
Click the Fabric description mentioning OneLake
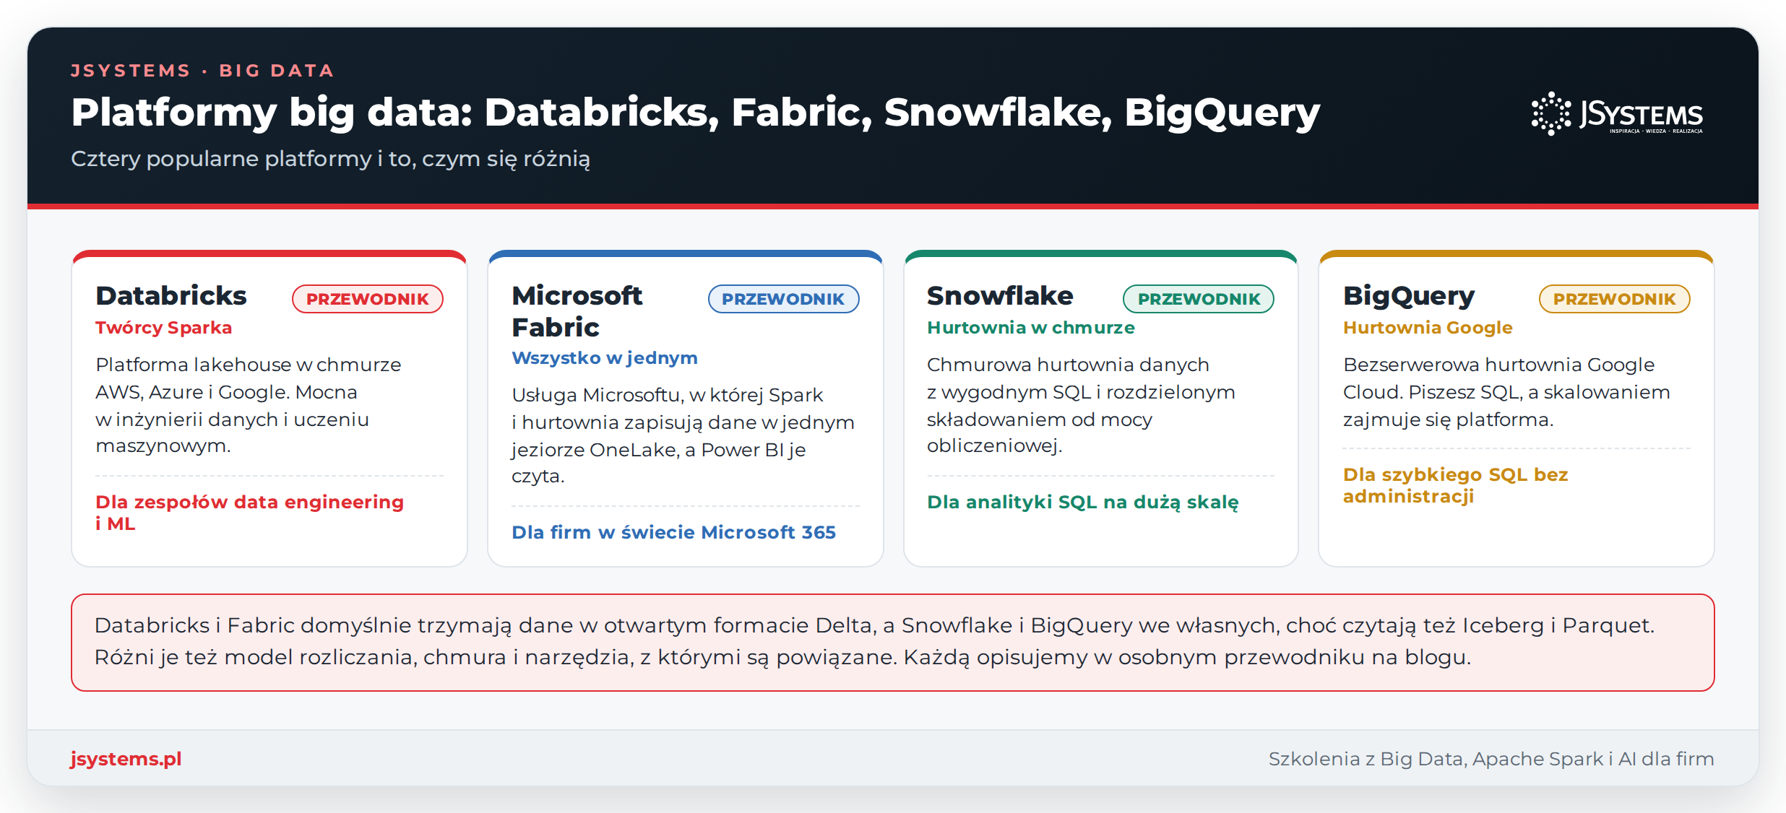(x=683, y=435)
